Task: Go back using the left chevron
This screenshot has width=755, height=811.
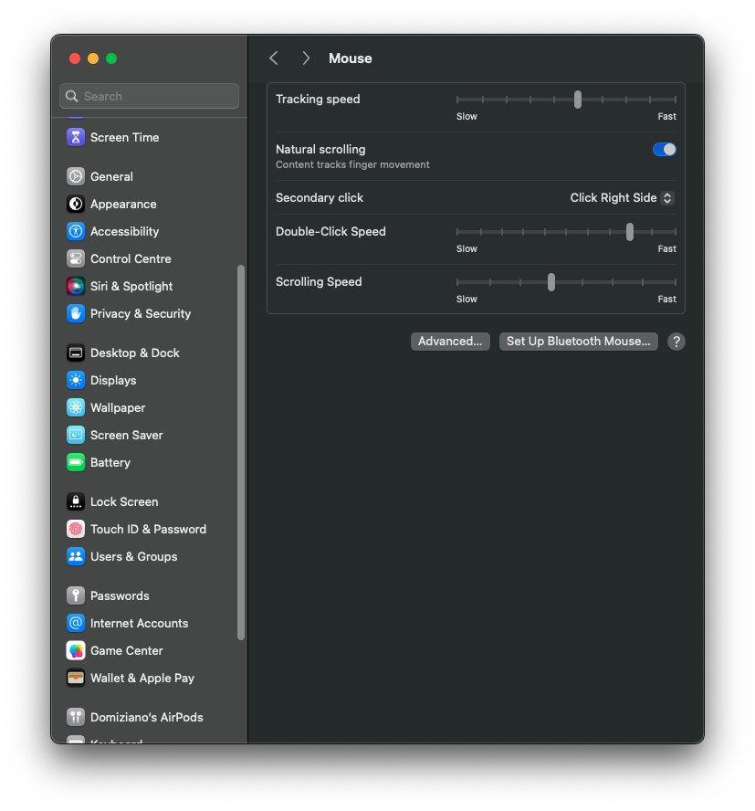Action: pos(273,58)
